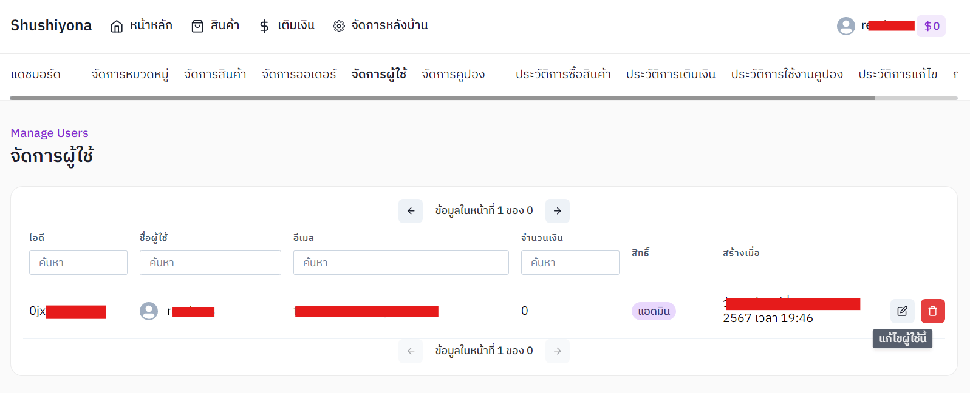The width and height of the screenshot is (970, 393).
Task: Click the user avatar in the table row
Action: (x=149, y=311)
